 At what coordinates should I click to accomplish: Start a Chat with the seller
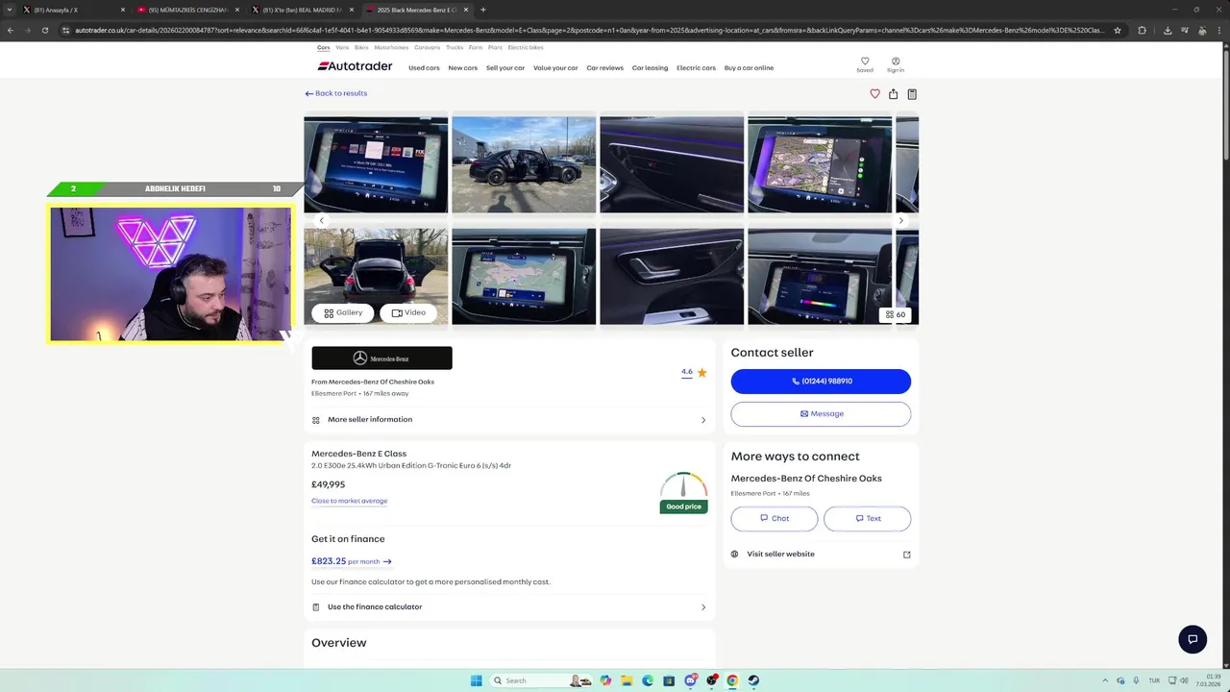tap(775, 519)
